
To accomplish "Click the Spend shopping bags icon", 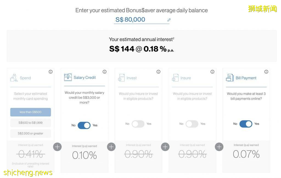I will pyautogui.click(x=14, y=78).
